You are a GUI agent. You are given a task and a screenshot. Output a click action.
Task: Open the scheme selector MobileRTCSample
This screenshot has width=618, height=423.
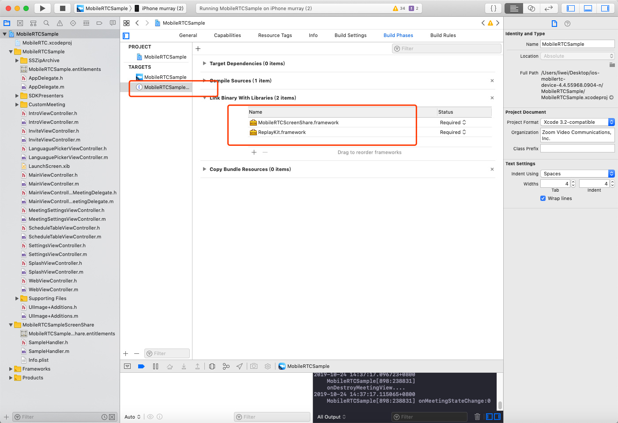tap(102, 8)
